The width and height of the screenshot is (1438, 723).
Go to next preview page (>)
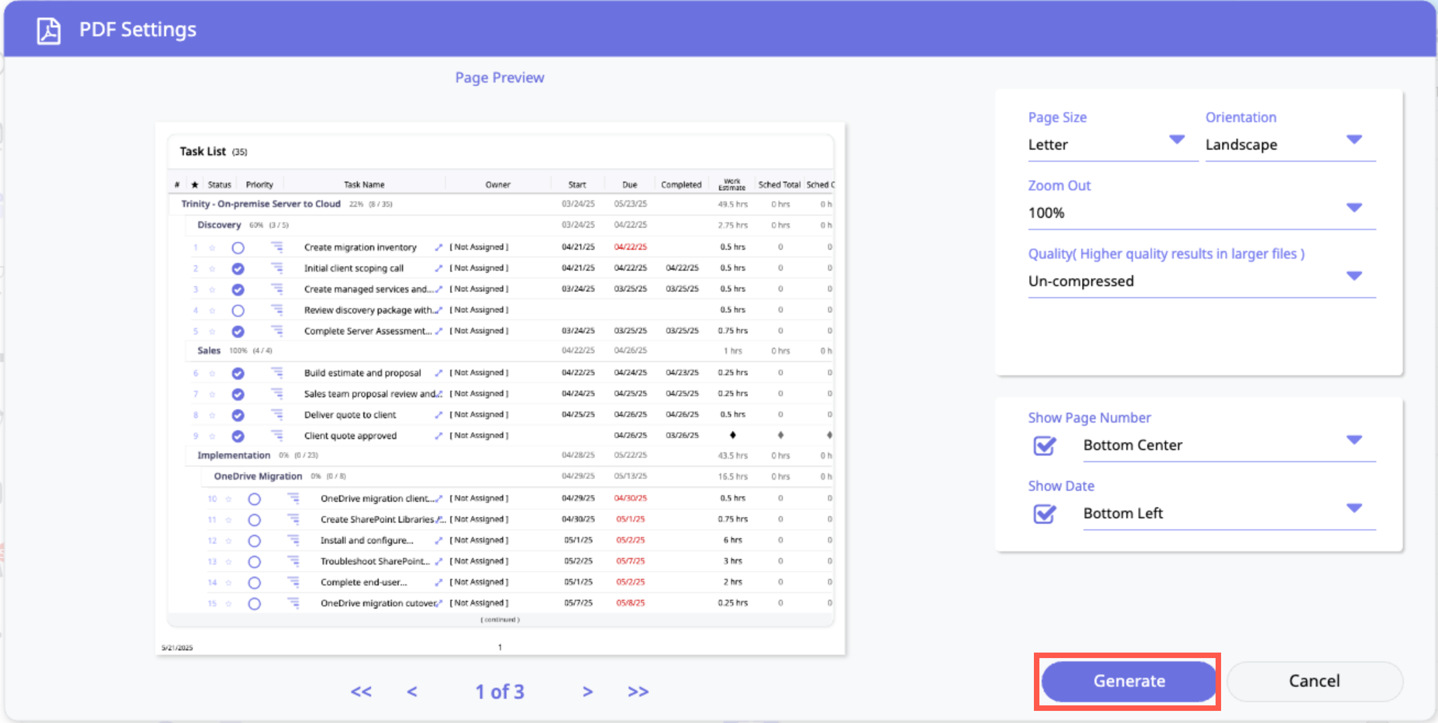point(587,692)
